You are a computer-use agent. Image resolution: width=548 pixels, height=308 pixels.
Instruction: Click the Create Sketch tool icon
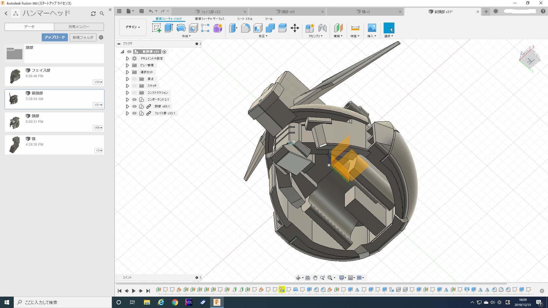[x=156, y=28]
